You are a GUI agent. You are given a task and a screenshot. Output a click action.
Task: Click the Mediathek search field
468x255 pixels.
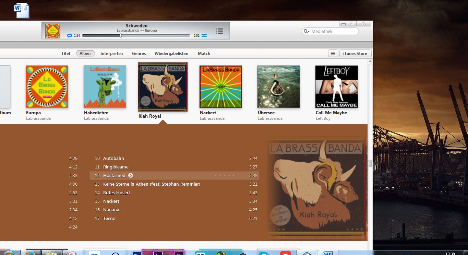[x=330, y=31]
